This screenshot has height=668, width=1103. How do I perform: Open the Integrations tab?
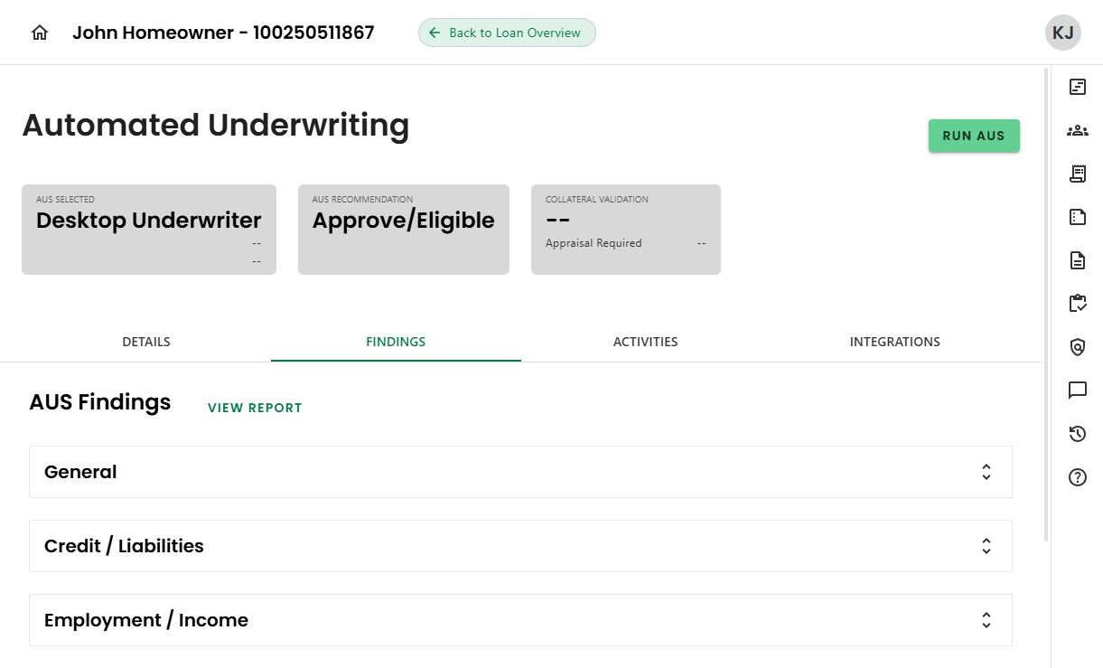click(894, 342)
